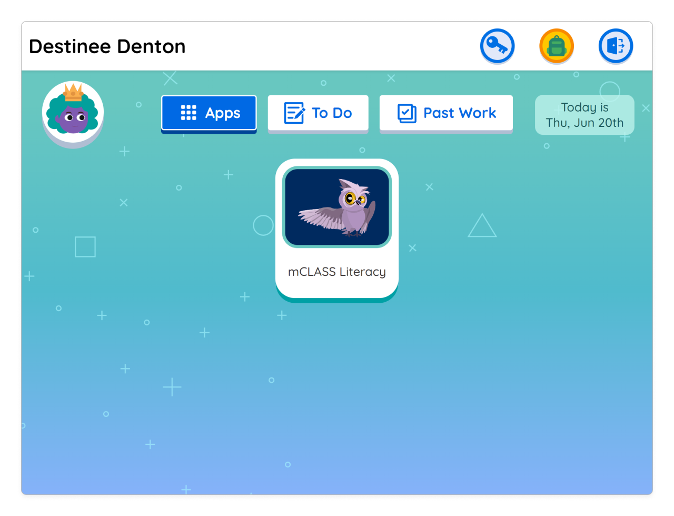Click the 'Past Work' label text
The height and width of the screenshot is (516, 674).
click(460, 113)
